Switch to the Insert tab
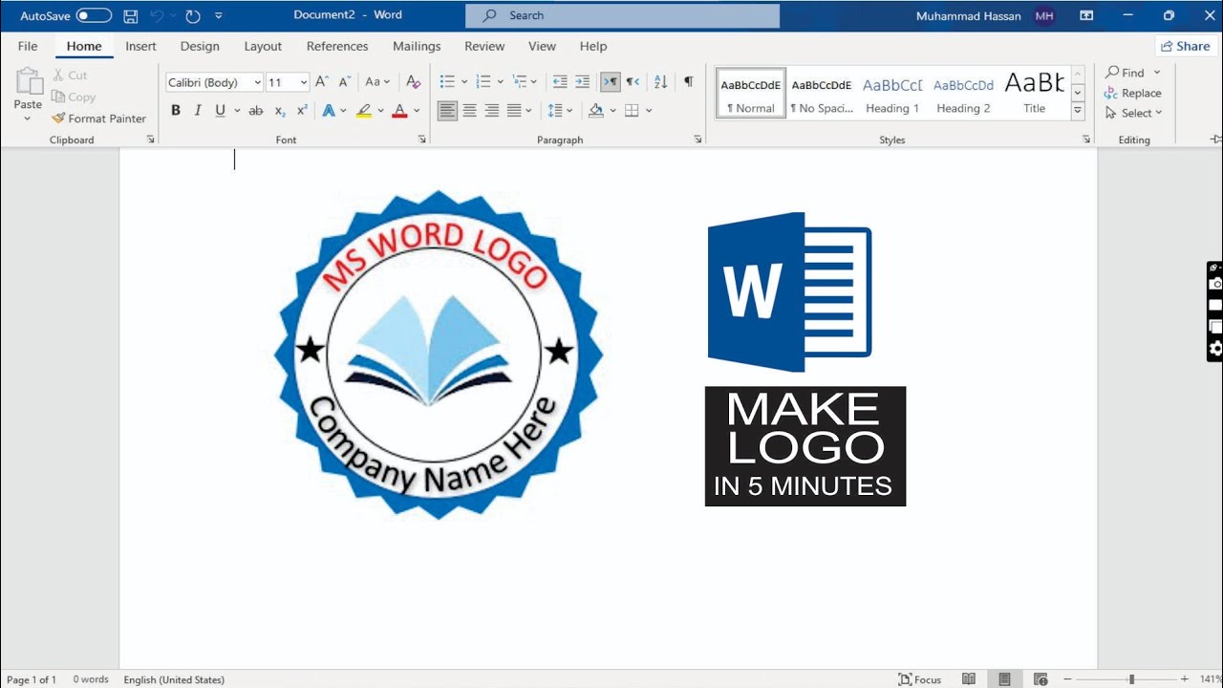 pyautogui.click(x=140, y=46)
